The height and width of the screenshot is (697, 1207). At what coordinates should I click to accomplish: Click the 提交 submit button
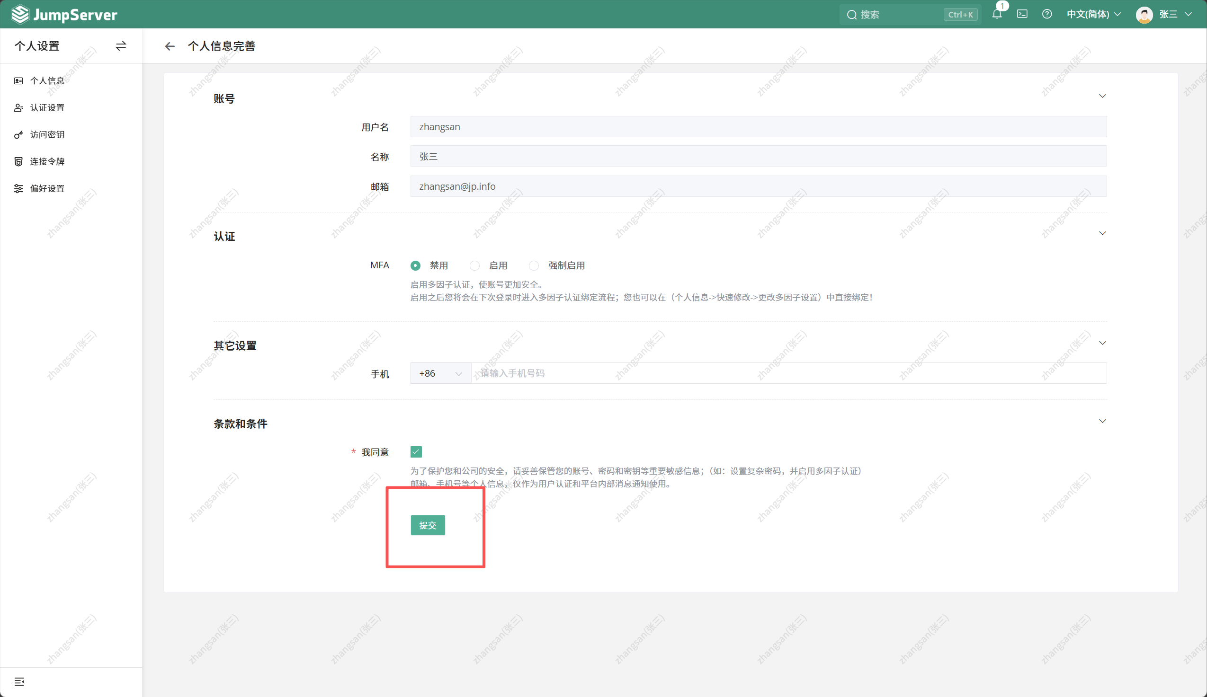coord(428,525)
